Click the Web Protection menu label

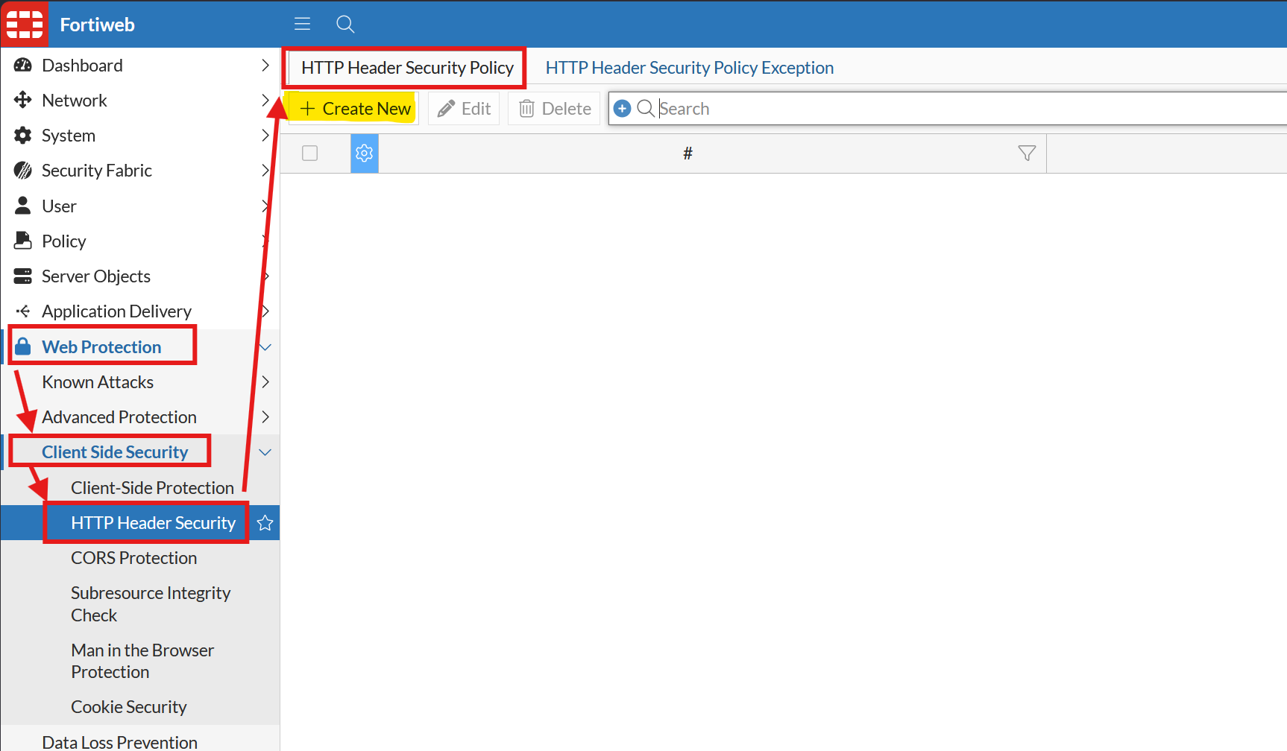click(x=101, y=347)
